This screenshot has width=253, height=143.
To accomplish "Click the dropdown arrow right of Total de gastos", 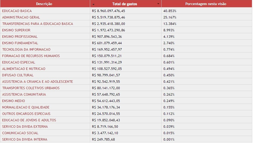I will 158,4.
